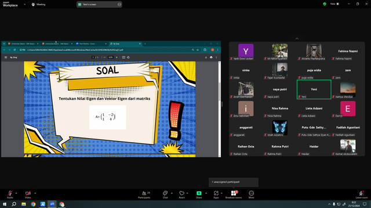Select Lieta Adzani participant tile
The width and height of the screenshot is (371, 208).
click(x=314, y=109)
